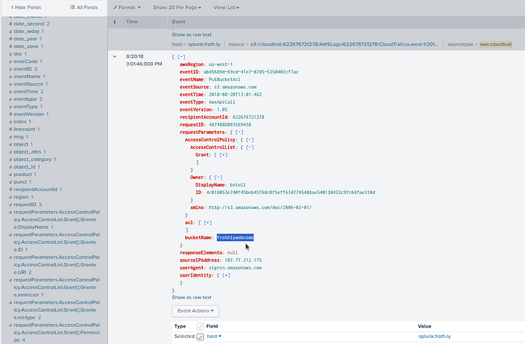Viewport: 525px width, 344px height.
Task: Click the info column header icon
Action: [115, 22]
